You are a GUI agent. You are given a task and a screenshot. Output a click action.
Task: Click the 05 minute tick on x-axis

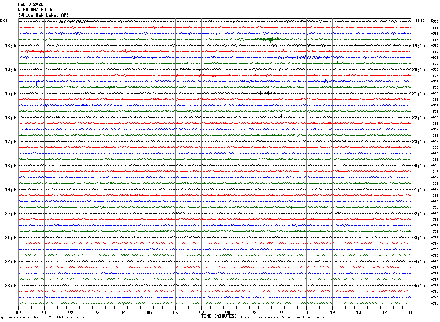point(149,312)
